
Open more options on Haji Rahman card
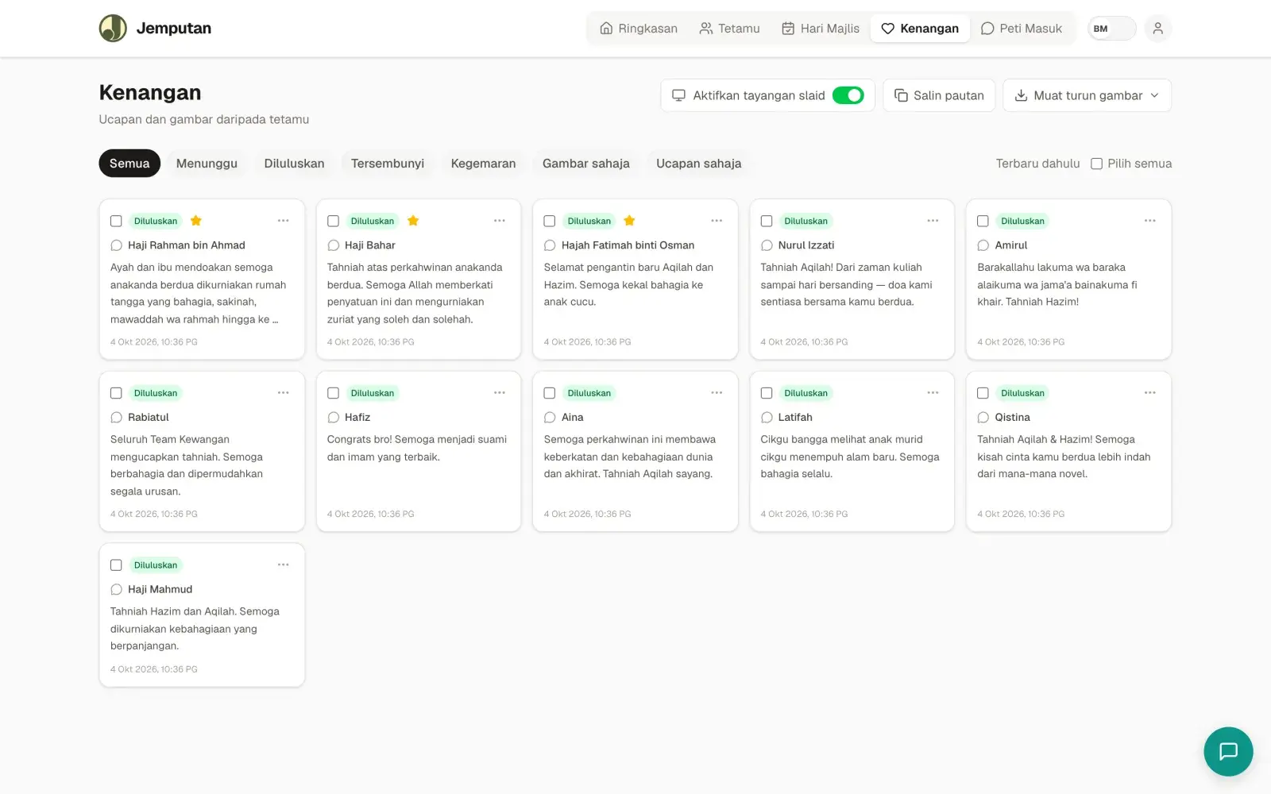click(x=284, y=221)
